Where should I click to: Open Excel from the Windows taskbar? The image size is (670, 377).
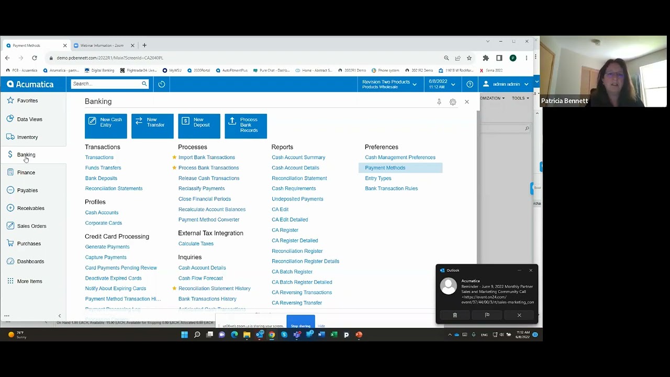pos(334,335)
